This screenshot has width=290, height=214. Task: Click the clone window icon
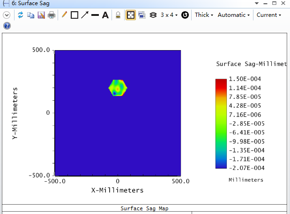(x=141, y=15)
